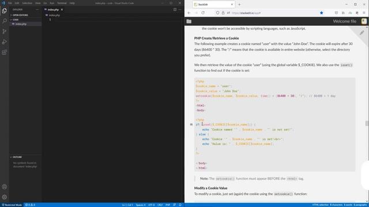This screenshot has width=369, height=207.
Task: Open the Pocket save icon in browser toolbar
Action: click(x=336, y=13)
